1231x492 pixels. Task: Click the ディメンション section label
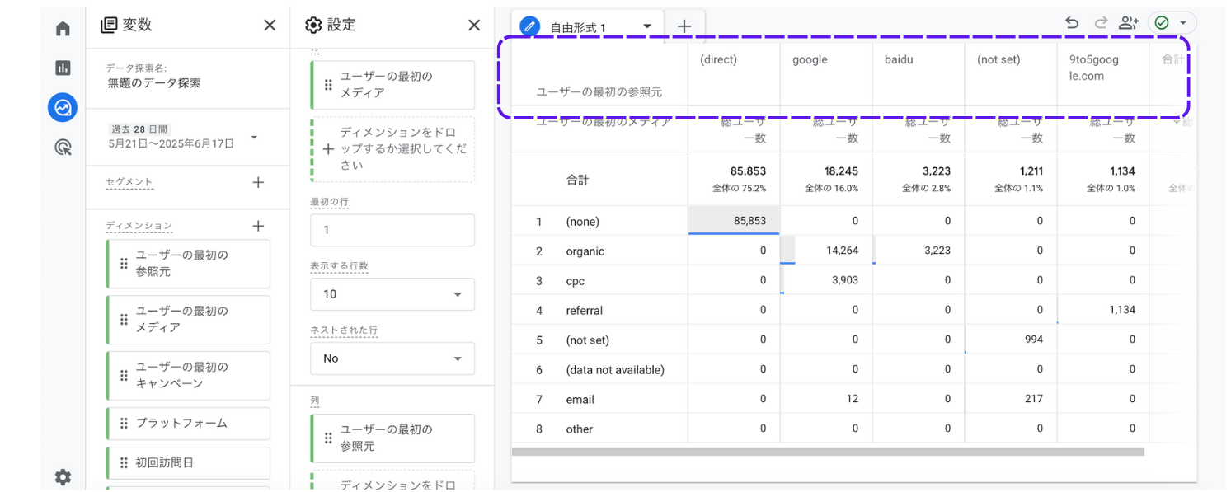point(139,226)
